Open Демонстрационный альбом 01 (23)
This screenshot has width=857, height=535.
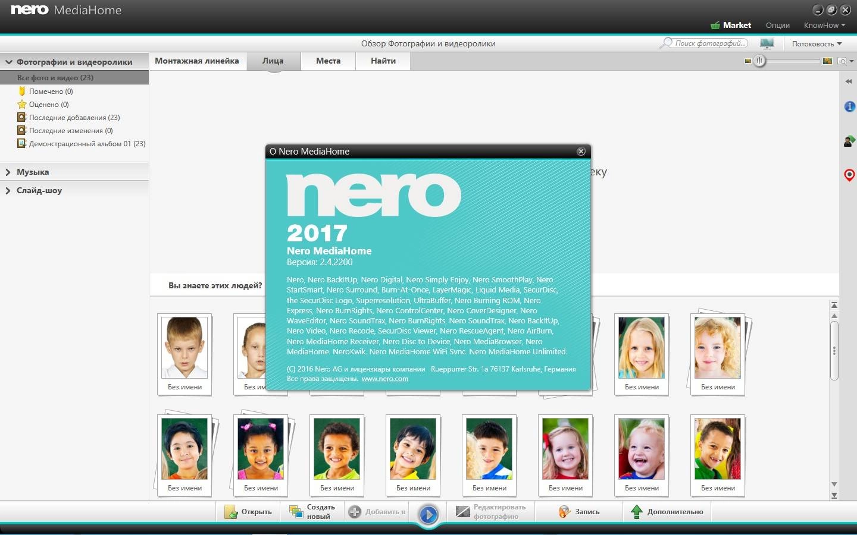(x=81, y=144)
